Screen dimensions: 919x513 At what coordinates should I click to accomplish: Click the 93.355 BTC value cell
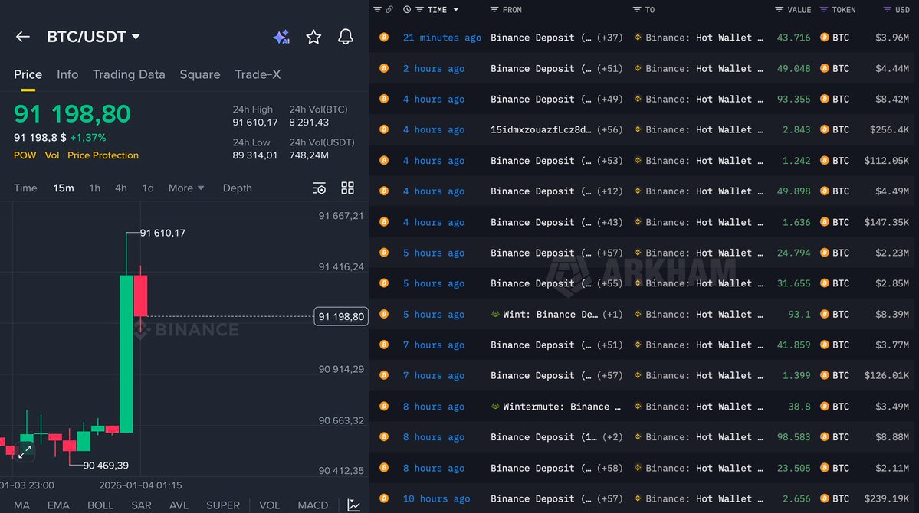(x=793, y=99)
